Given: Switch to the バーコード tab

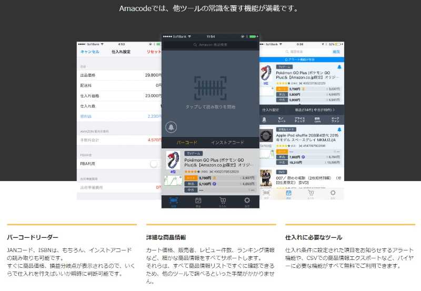Looking at the screenshot, I should tap(187, 143).
